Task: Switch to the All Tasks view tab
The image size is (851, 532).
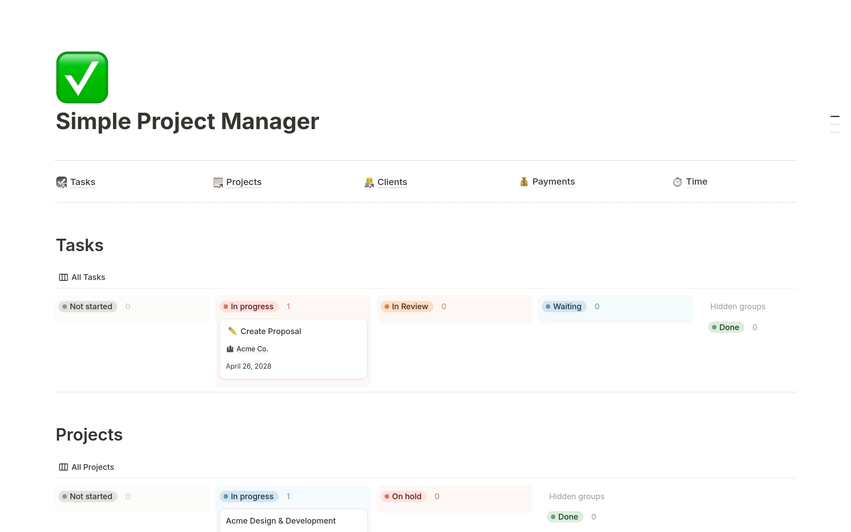Action: pos(88,277)
